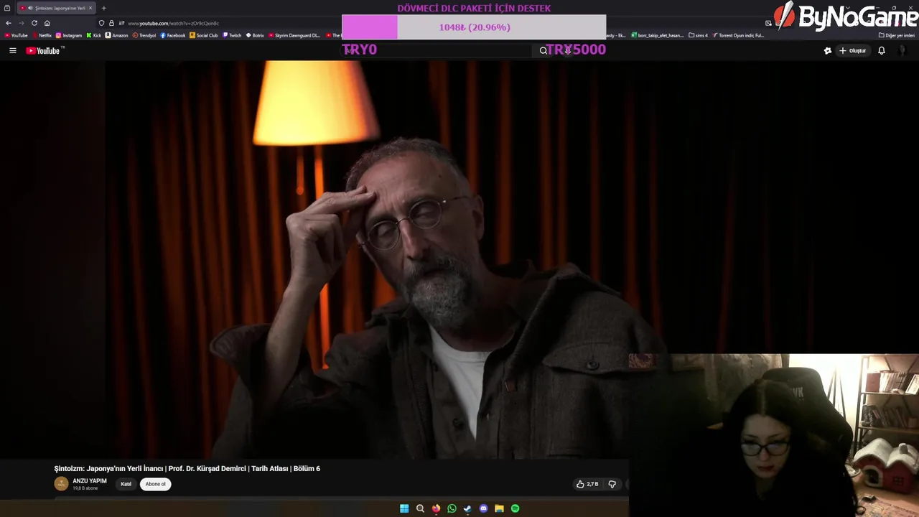Open Facebook bookmark
The height and width of the screenshot is (517, 919).
(173, 35)
